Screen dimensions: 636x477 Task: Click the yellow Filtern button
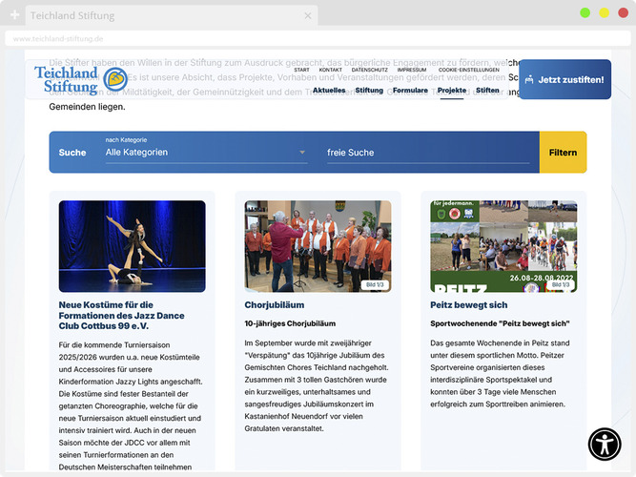(x=563, y=153)
